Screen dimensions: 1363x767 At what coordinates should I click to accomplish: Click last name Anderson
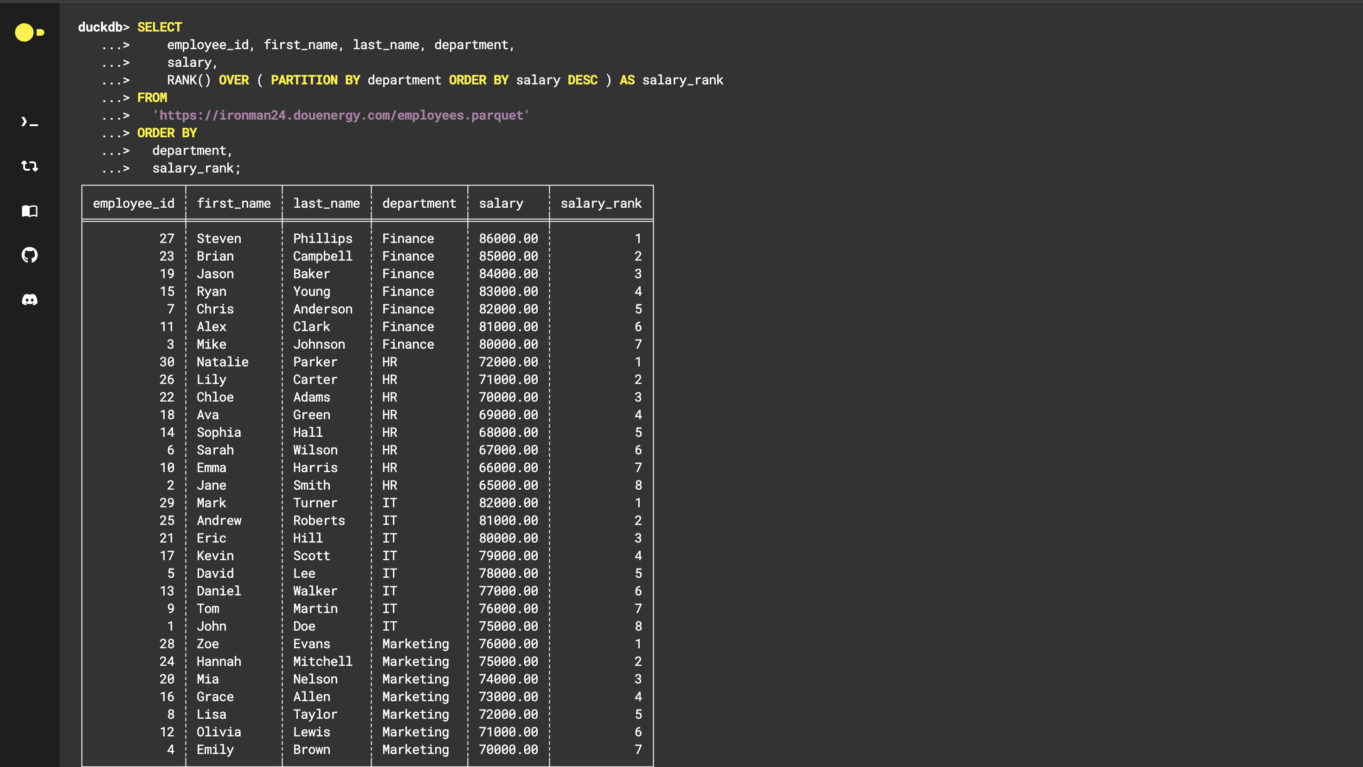(323, 309)
